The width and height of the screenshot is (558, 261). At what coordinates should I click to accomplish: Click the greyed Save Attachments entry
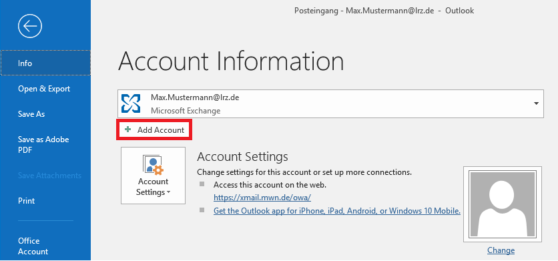(49, 176)
